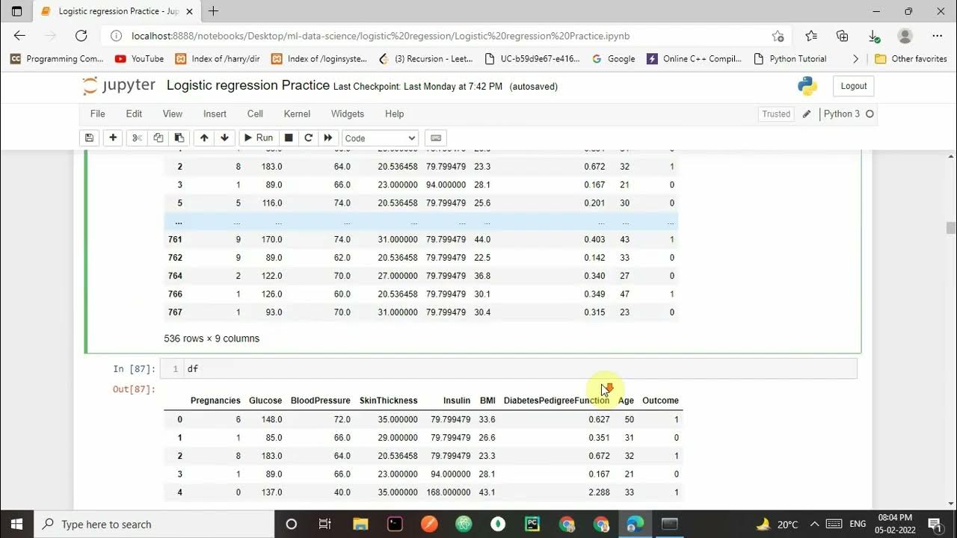Move selected cell down arrow

coord(224,137)
